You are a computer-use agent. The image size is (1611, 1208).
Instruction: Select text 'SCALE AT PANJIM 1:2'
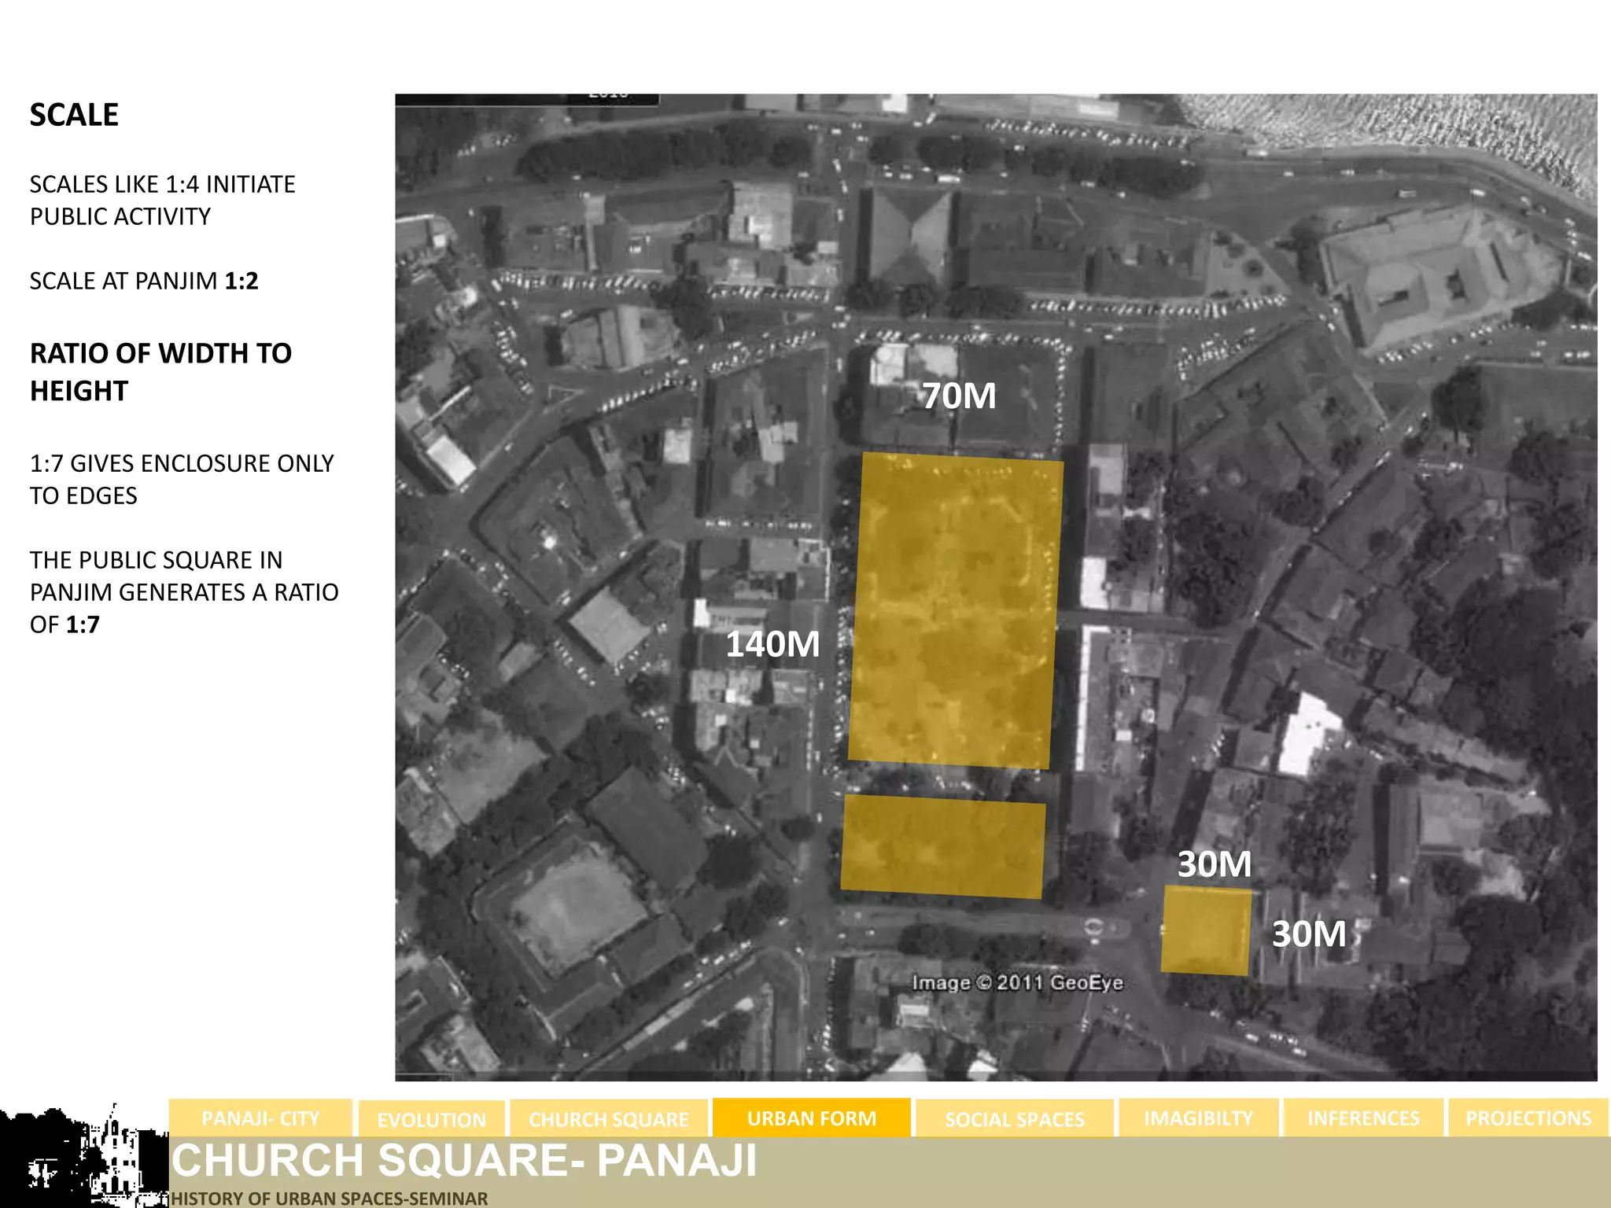(x=144, y=281)
